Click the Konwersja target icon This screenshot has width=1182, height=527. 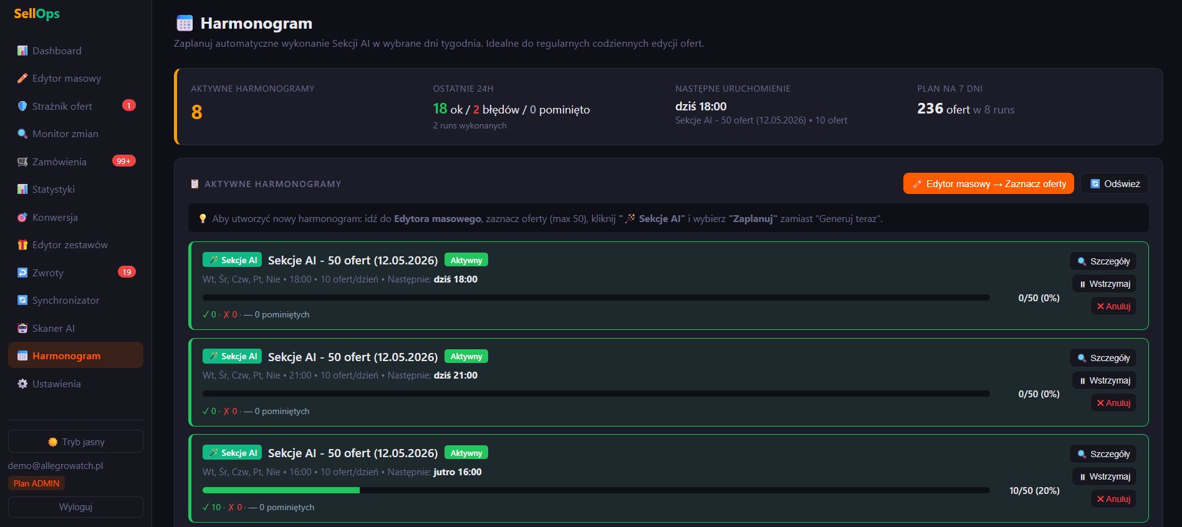(x=22, y=217)
